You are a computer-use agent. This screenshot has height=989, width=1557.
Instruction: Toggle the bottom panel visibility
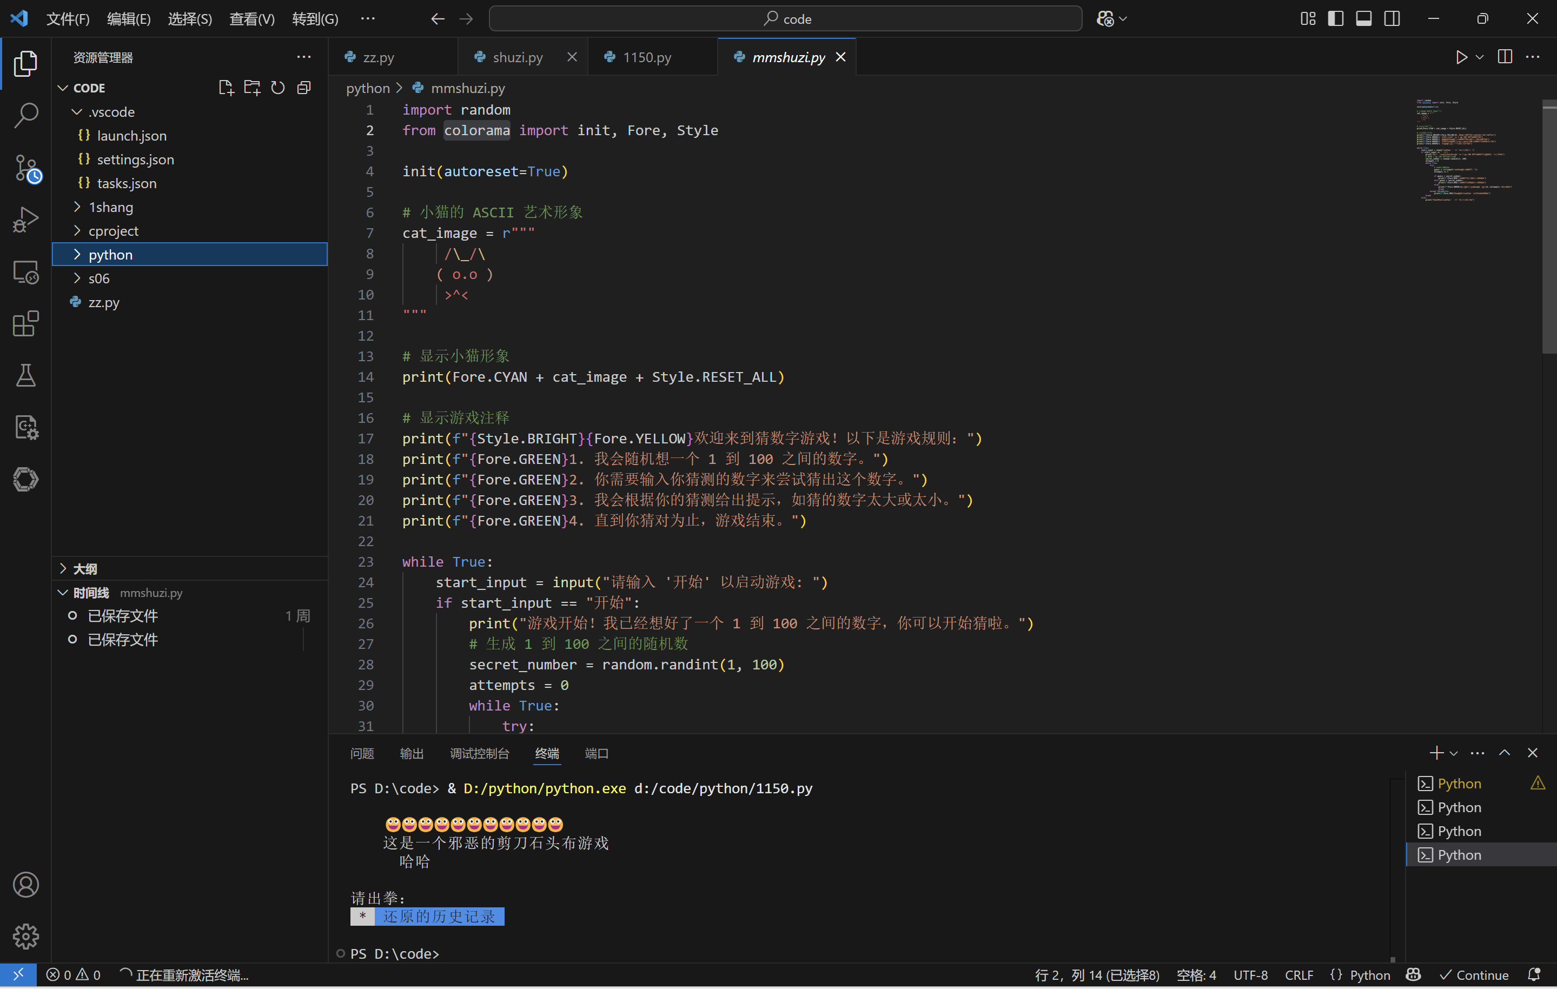(1363, 19)
